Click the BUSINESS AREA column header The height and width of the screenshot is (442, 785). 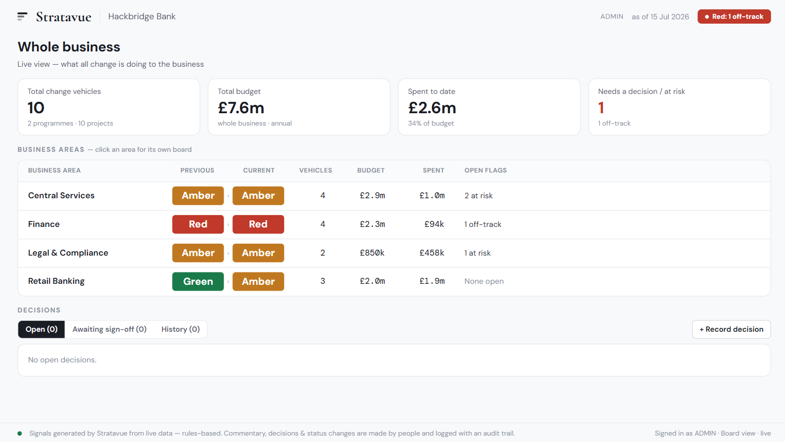coord(54,171)
